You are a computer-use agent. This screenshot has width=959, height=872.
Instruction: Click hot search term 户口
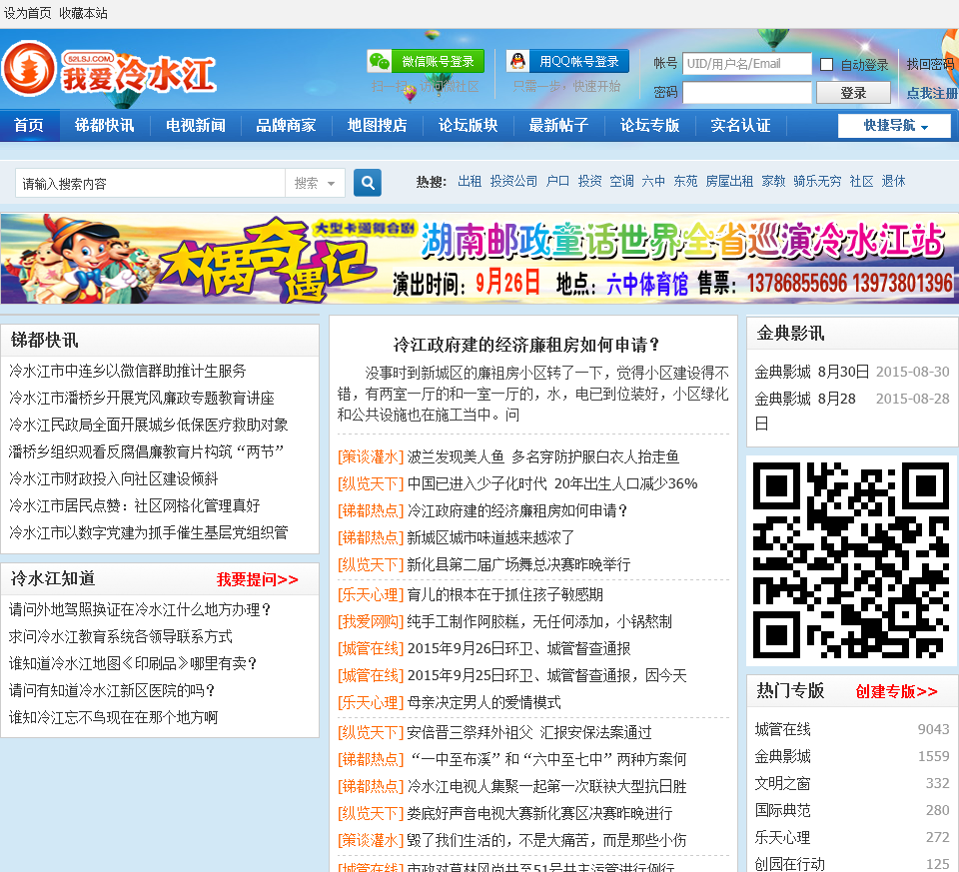[x=557, y=181]
